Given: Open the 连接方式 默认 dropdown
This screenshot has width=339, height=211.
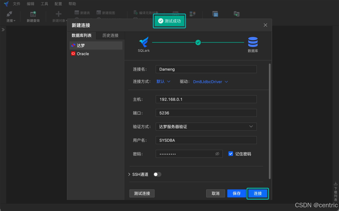Looking at the screenshot, I should click(x=163, y=82).
